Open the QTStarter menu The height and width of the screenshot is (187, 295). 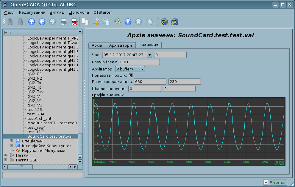[103, 12]
